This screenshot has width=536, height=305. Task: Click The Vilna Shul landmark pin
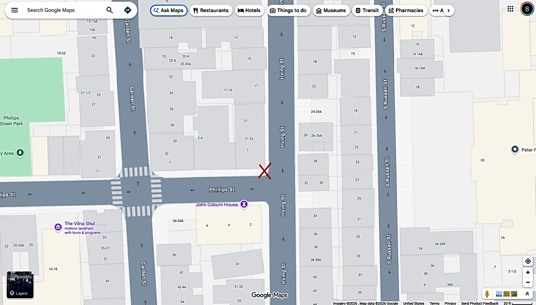coord(58,227)
